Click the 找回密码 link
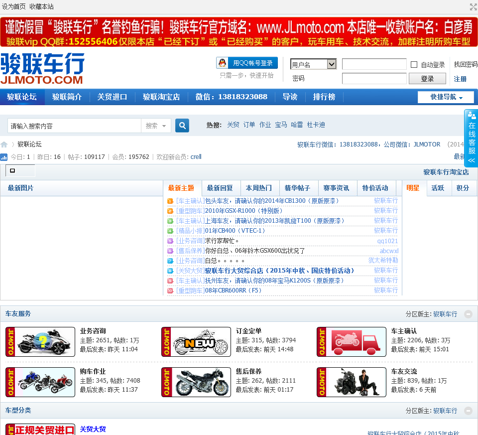 (x=466, y=64)
